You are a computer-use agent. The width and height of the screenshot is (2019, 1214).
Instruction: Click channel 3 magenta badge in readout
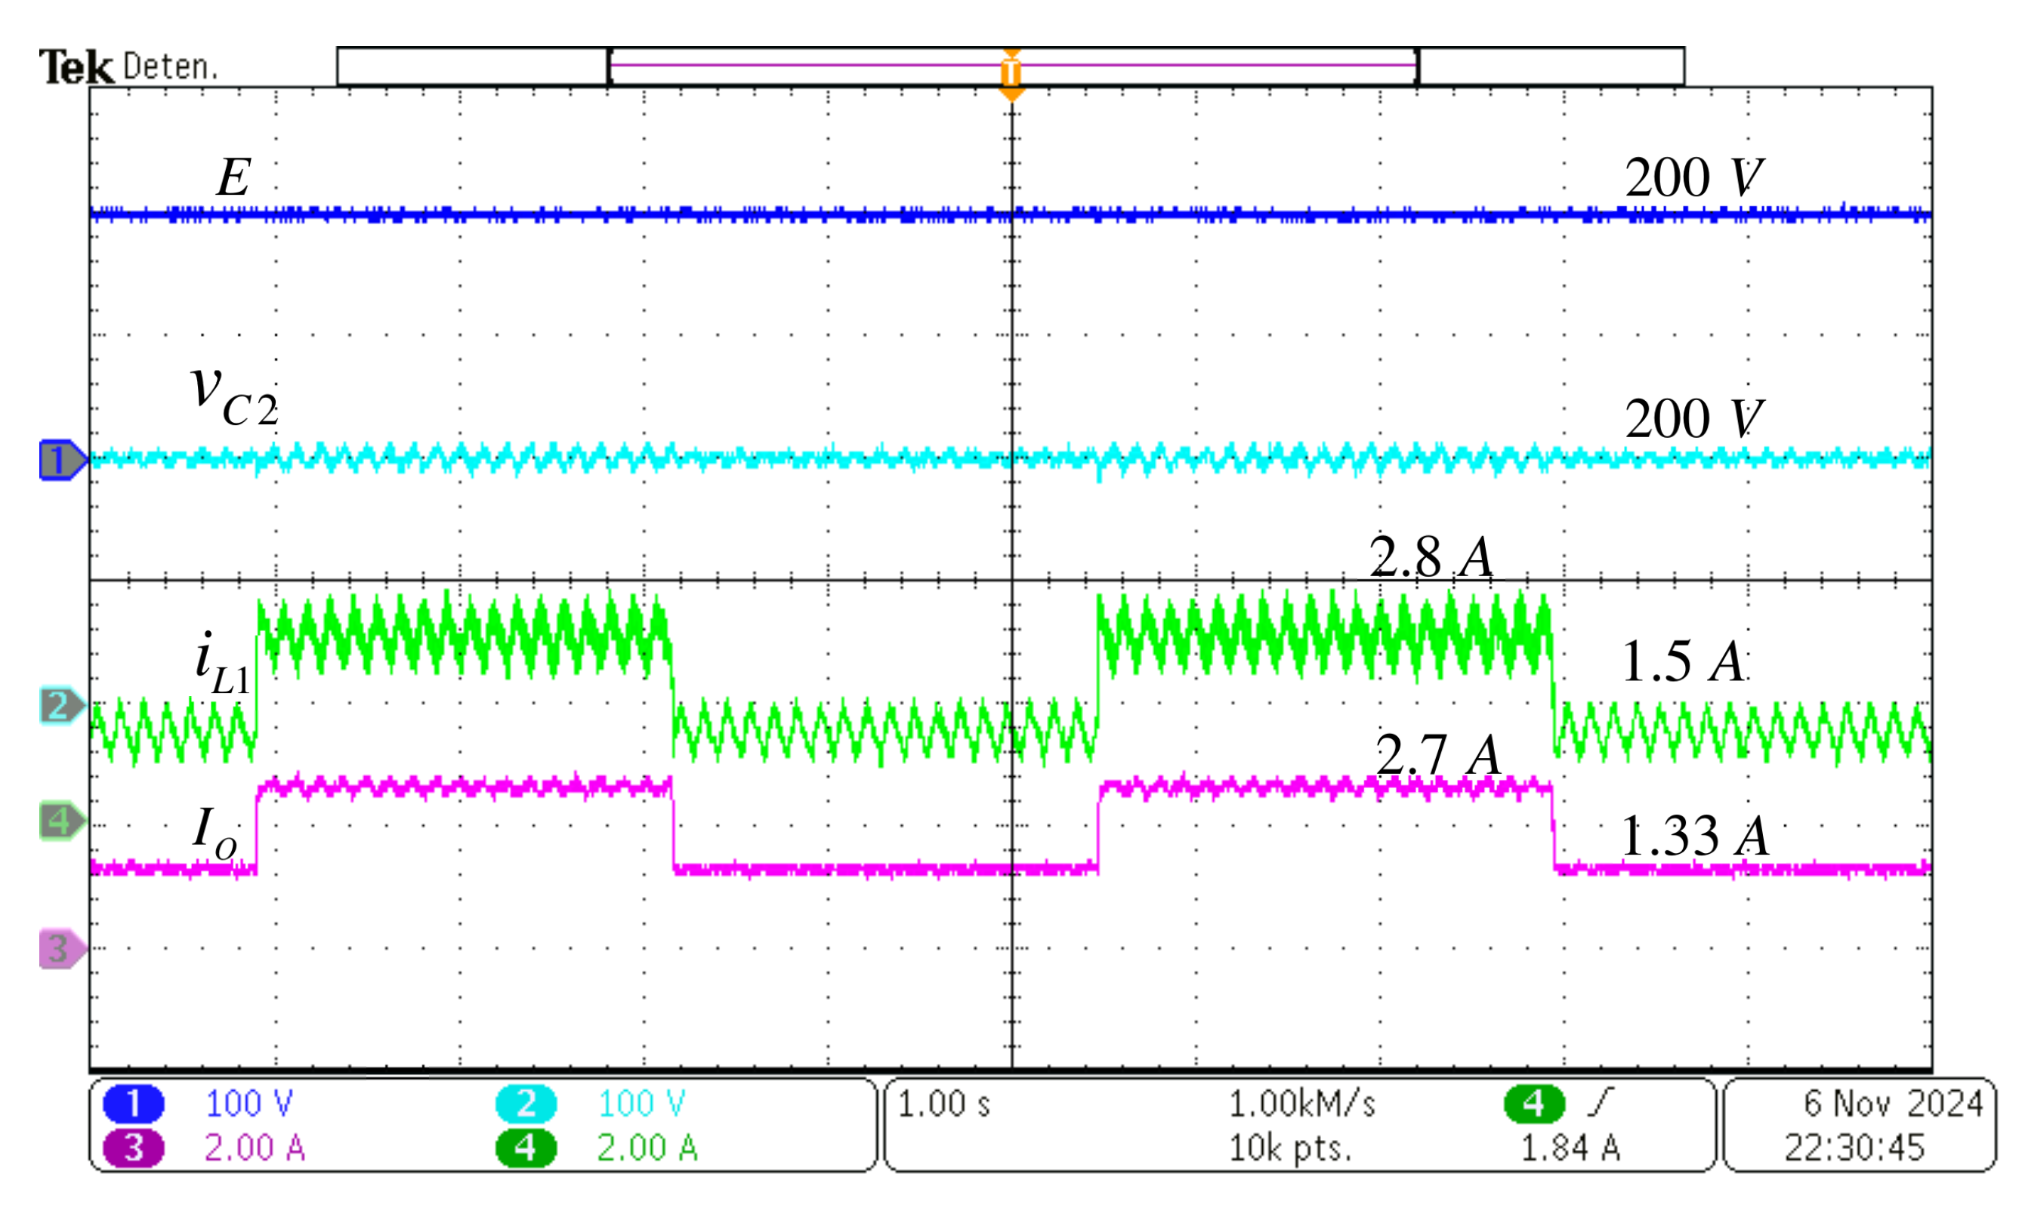[134, 1148]
